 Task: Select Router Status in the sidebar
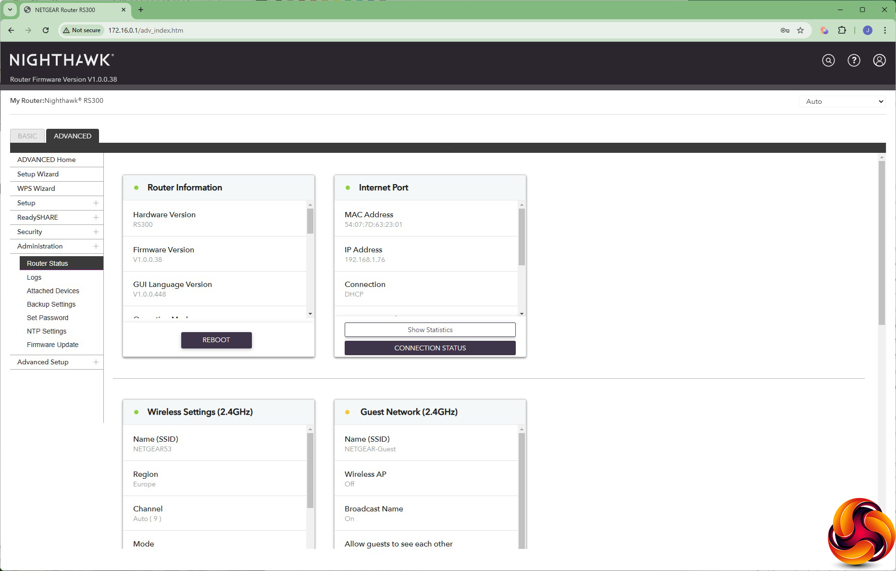tap(62, 263)
